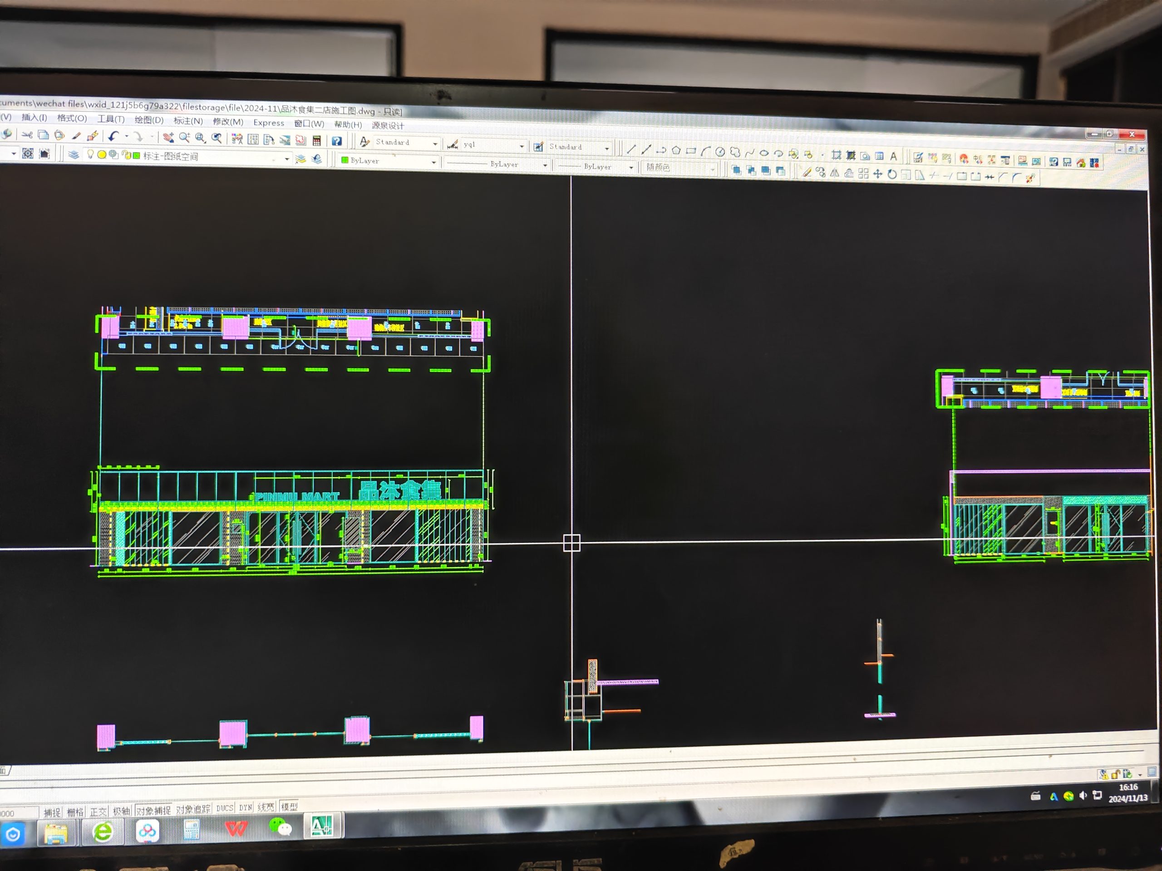
Task: Select the Move modify tool
Action: tap(877, 174)
